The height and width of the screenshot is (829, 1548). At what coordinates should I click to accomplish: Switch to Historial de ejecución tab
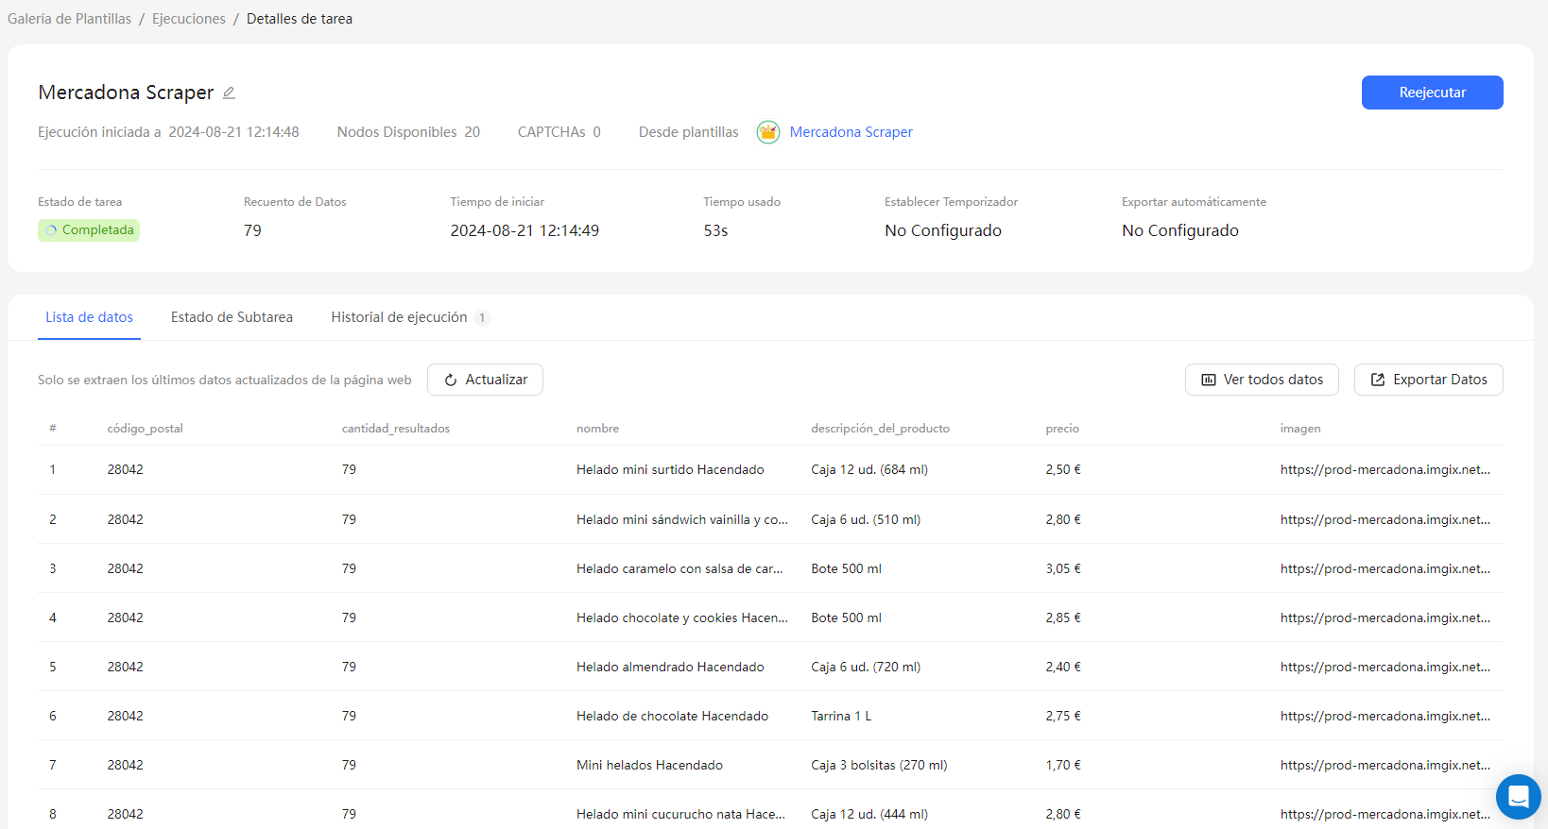click(x=399, y=317)
